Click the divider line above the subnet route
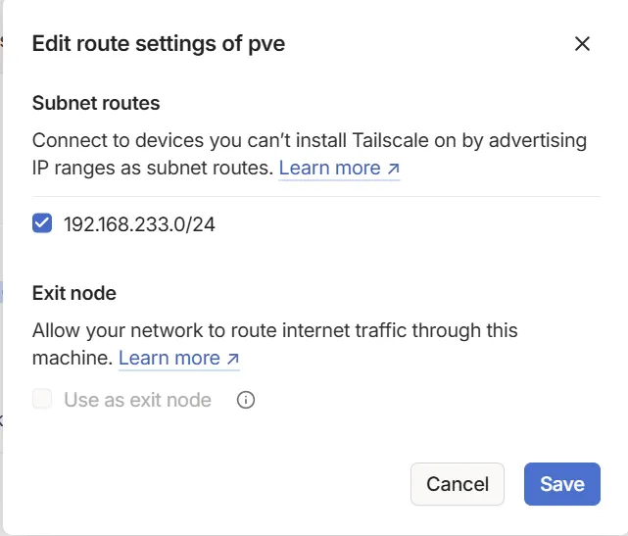The height and width of the screenshot is (536, 628). point(315,196)
